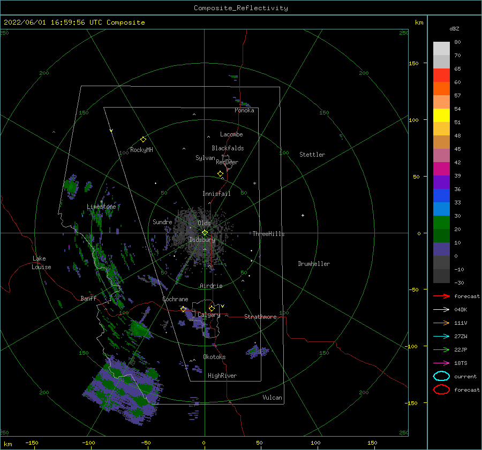Pick the pink 45-42 dBZ swatch
482x450 pixels.
point(441,155)
